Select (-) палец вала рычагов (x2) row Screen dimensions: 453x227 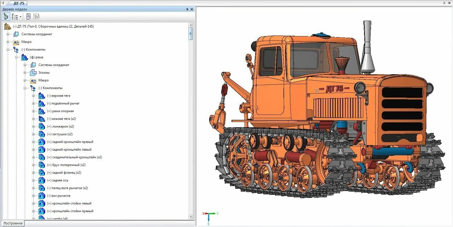point(67,188)
